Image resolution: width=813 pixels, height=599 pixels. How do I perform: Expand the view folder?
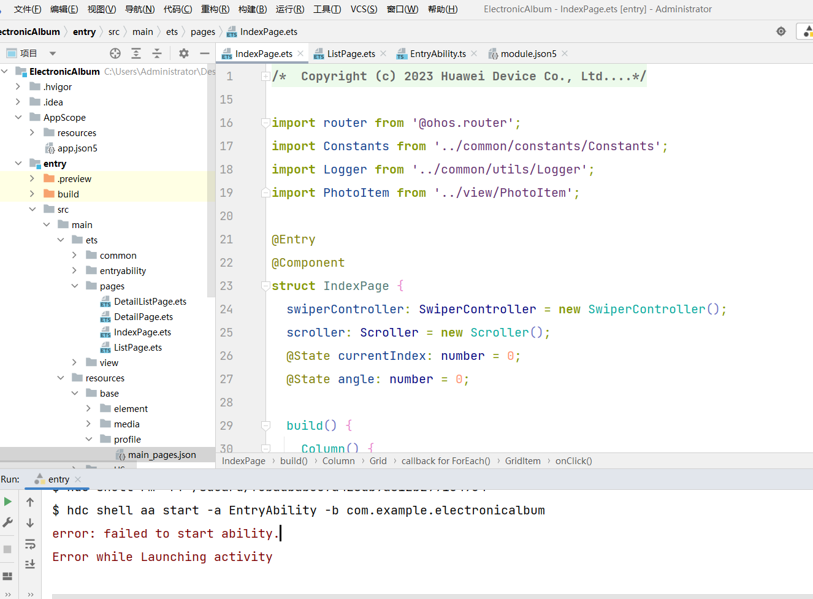point(75,362)
